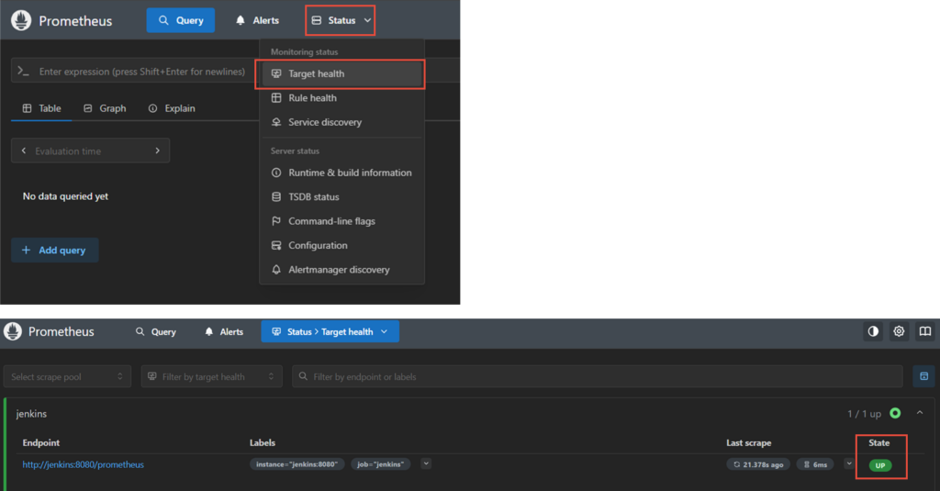Open the Select scrape pool dropdown
This screenshot has height=491, width=940.
67,376
